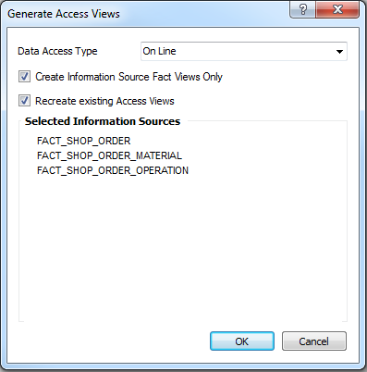The image size is (367, 372).
Task: Open the question mark help button
Action: click(302, 9)
